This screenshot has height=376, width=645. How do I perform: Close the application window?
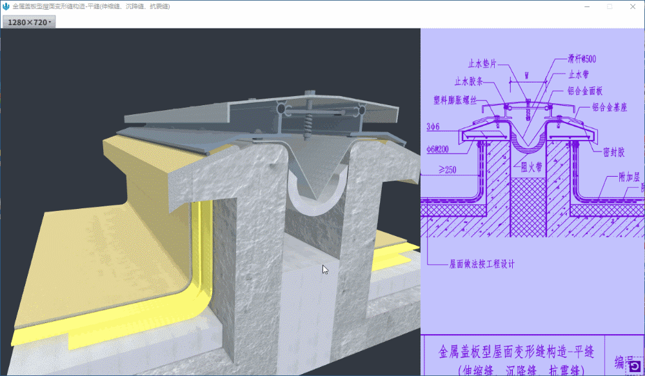point(633,6)
